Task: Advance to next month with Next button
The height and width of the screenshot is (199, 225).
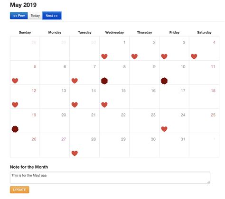Action: coord(52,16)
